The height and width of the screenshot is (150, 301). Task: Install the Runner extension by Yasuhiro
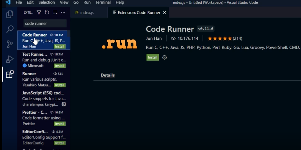pos(60,85)
